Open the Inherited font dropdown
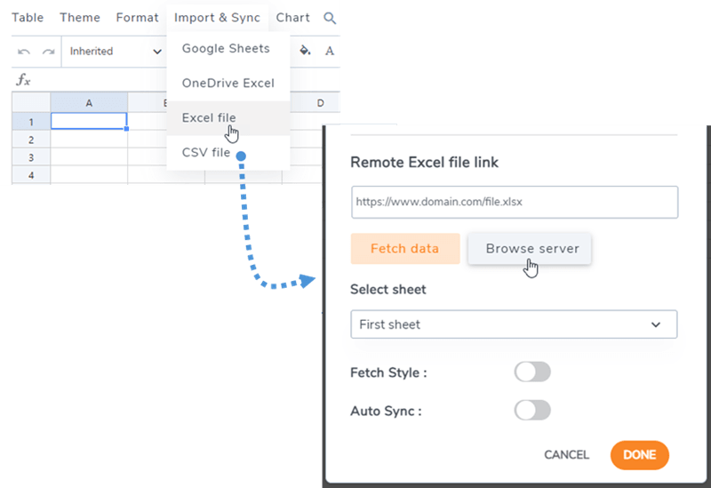This screenshot has width=711, height=488. tap(116, 52)
